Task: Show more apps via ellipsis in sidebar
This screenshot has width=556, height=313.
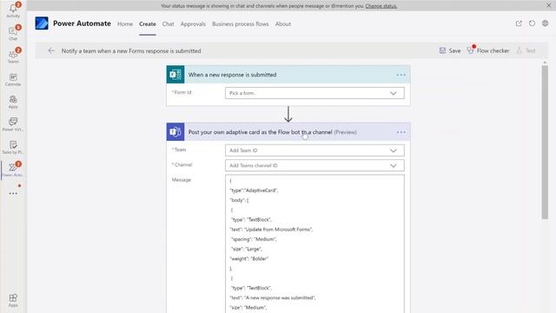Action: pos(13,193)
